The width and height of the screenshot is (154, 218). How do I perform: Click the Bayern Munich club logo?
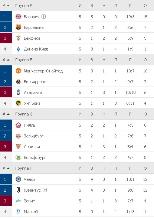point(18,17)
